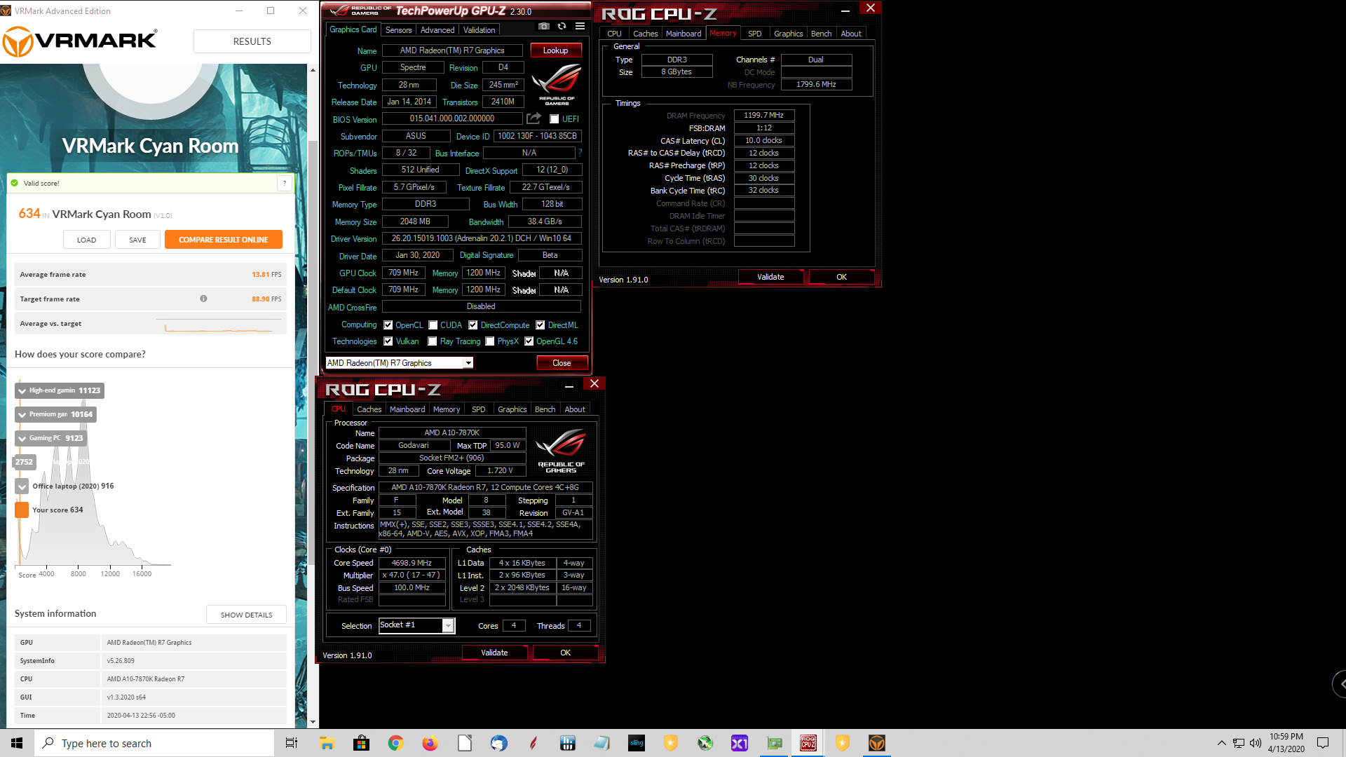Click Show Details for system information
This screenshot has height=757, width=1346.
tap(246, 615)
